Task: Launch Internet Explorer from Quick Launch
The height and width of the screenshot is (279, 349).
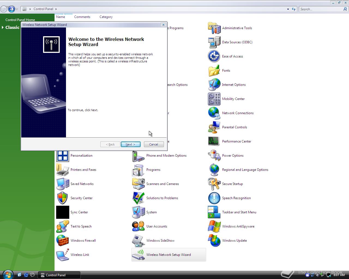Action: coord(26,275)
